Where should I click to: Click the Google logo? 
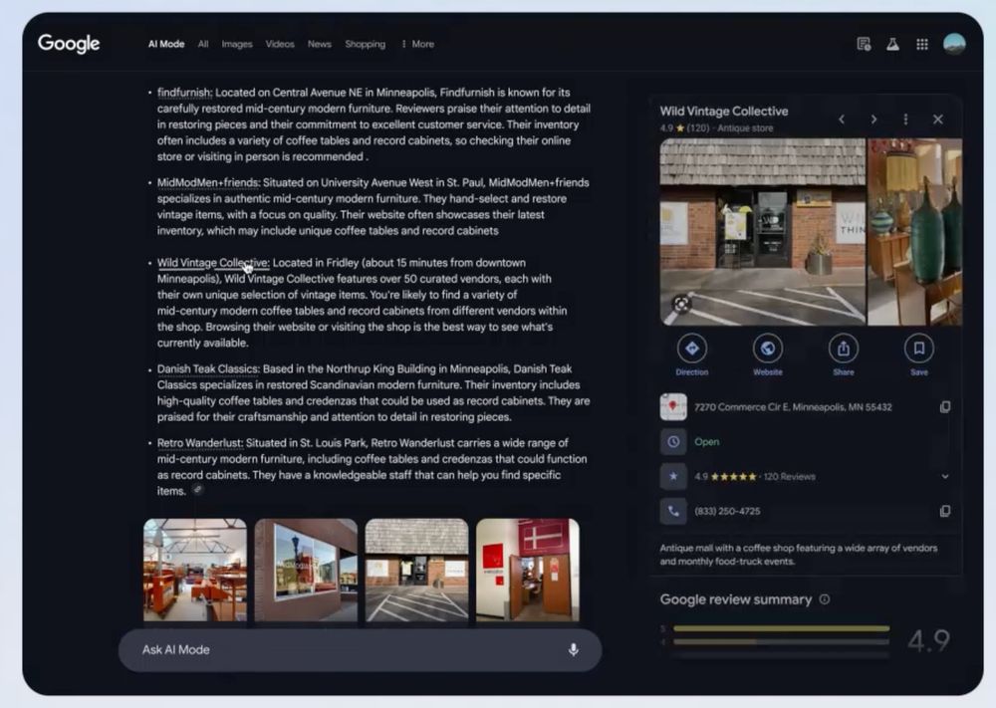[69, 44]
